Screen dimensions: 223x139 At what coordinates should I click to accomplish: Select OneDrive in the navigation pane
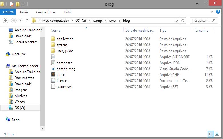click(19, 54)
